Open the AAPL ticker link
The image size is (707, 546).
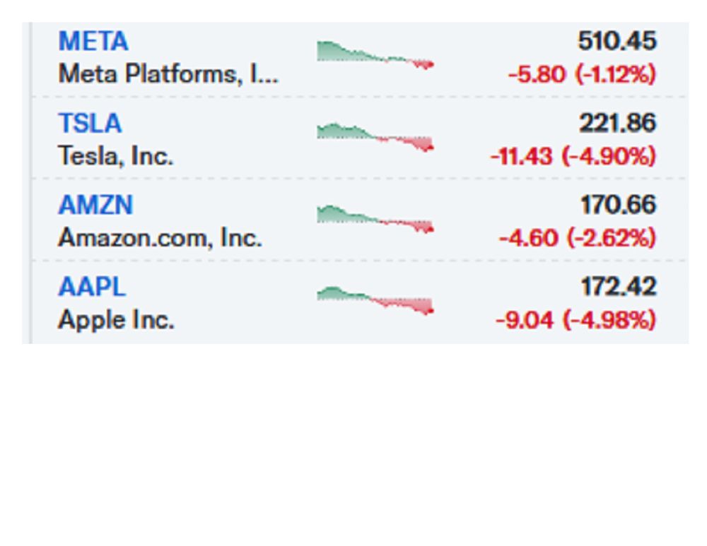point(92,287)
